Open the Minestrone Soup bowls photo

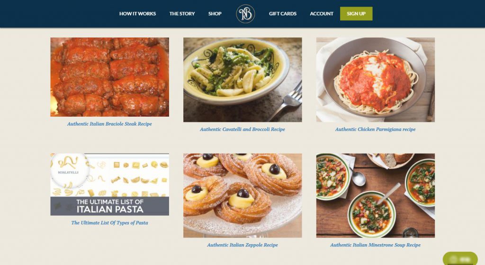[376, 196]
